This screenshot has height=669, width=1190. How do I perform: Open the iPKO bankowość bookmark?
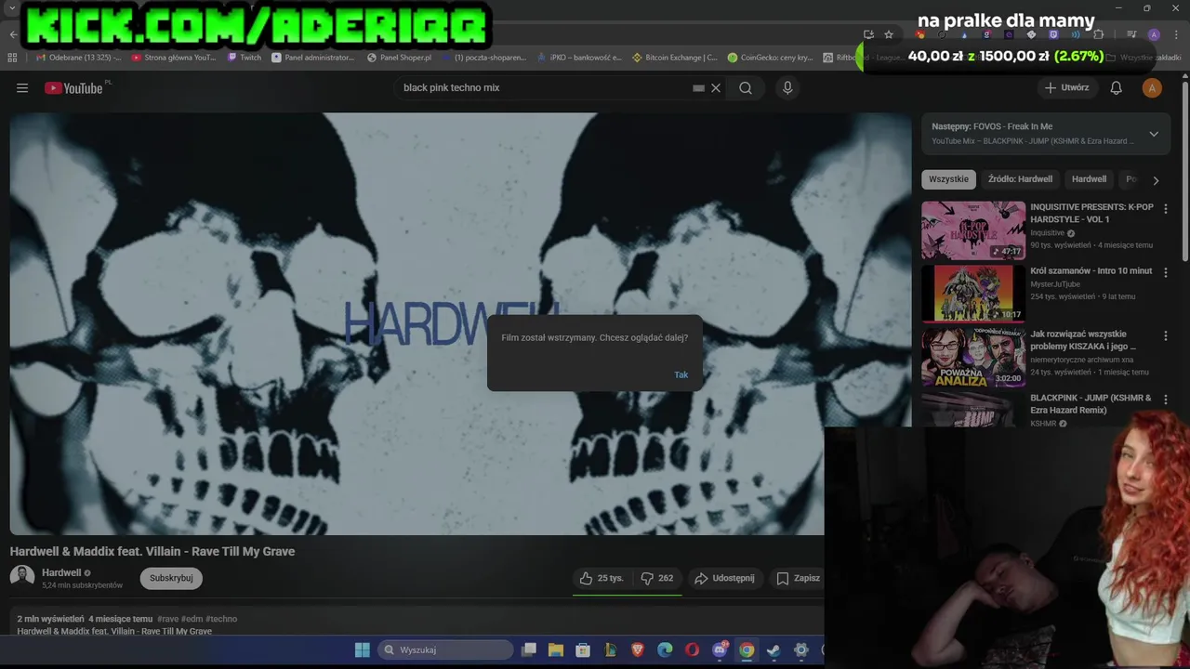pos(579,58)
